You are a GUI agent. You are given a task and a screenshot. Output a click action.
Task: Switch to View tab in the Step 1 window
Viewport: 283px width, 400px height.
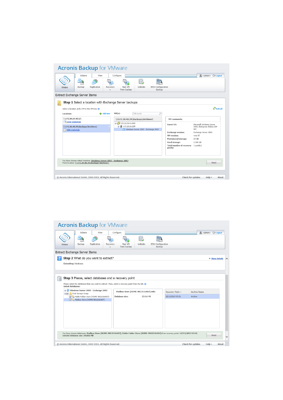(x=100, y=76)
